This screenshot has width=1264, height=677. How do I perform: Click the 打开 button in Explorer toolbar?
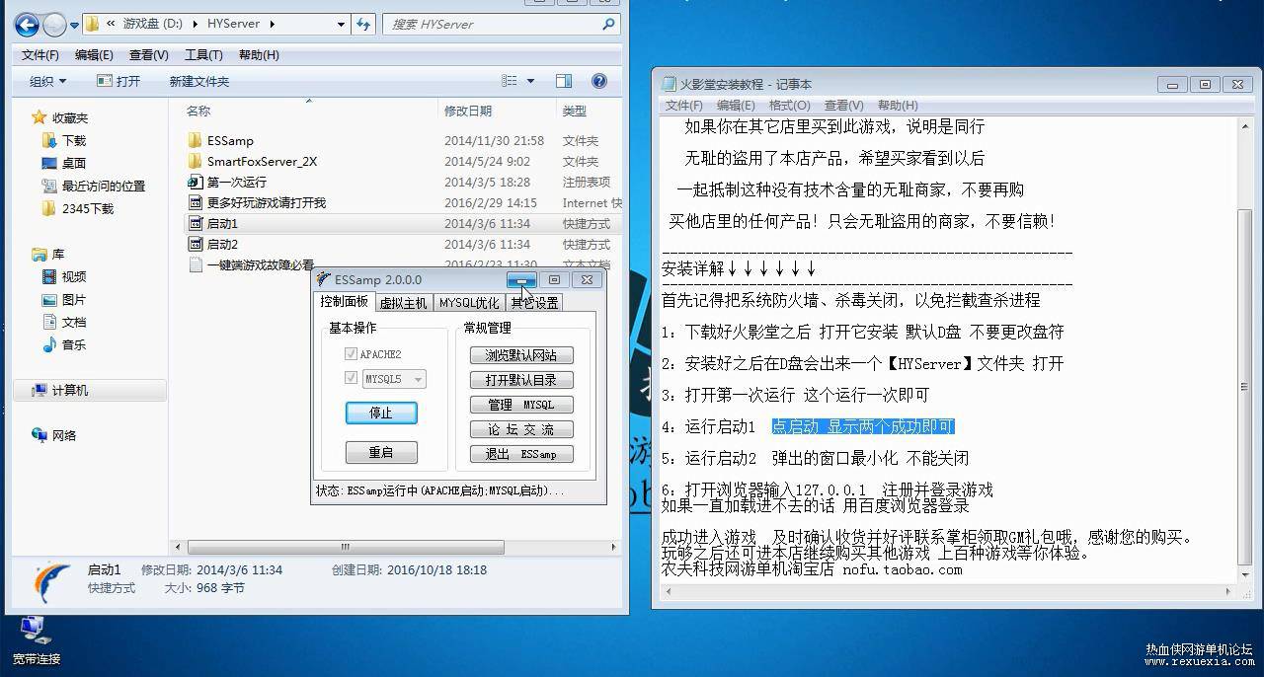click(x=119, y=81)
